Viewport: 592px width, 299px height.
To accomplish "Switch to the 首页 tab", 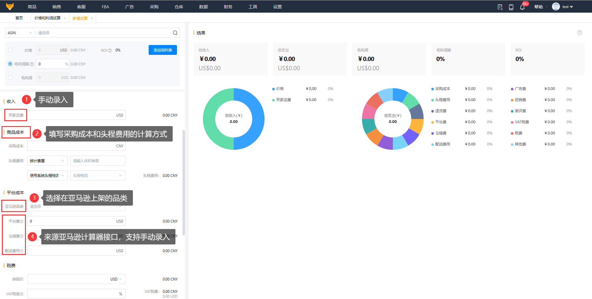I will pos(19,18).
